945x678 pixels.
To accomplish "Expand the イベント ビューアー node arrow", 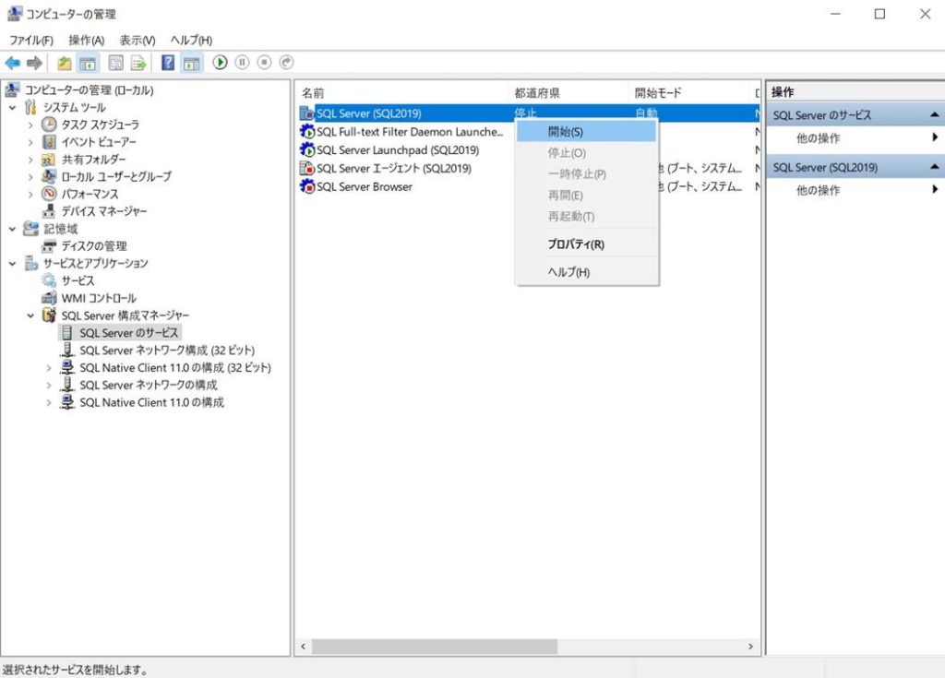I will tap(30, 143).
